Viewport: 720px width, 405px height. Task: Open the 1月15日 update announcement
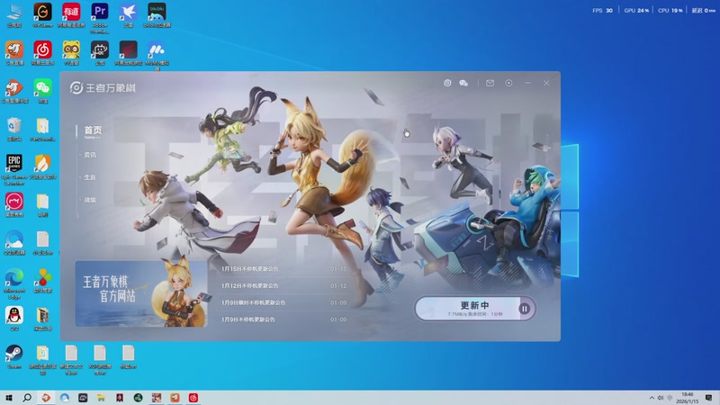tap(283, 269)
